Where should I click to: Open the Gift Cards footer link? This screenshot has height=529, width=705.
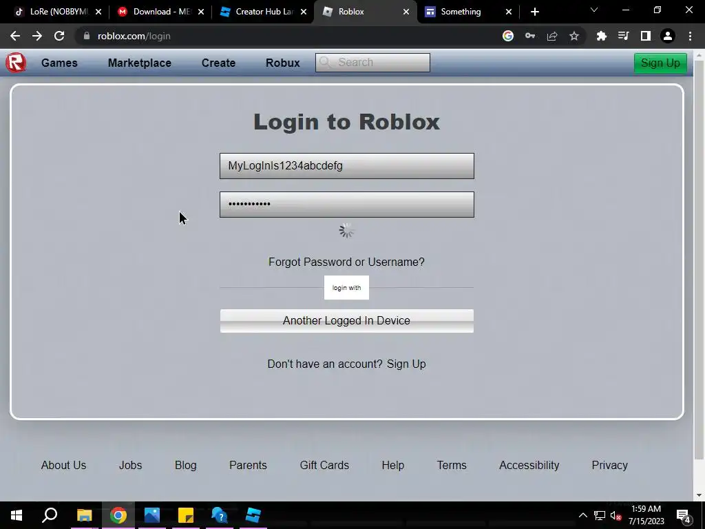point(324,465)
